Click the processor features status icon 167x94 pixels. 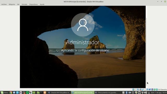click(x=152, y=89)
